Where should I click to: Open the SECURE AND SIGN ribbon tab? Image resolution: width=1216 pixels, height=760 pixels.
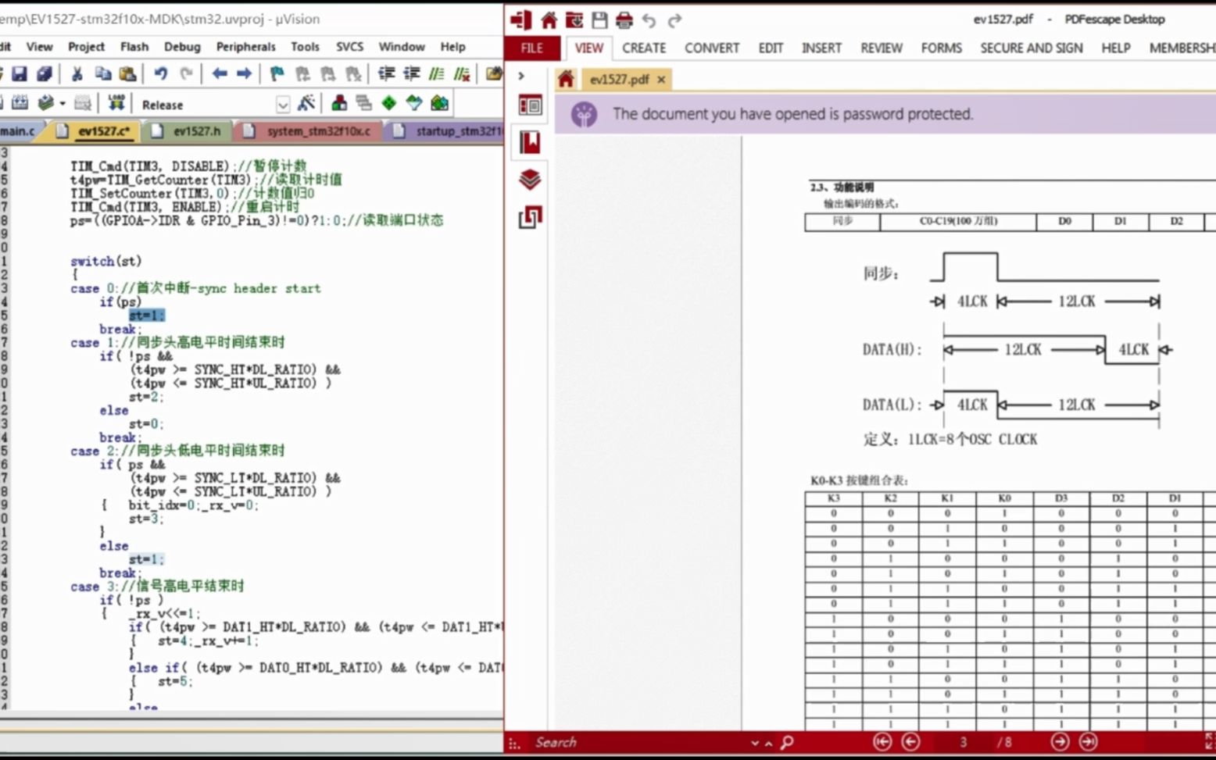coord(1032,48)
